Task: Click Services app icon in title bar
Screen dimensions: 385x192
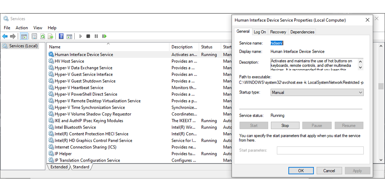Action: (x=6, y=19)
